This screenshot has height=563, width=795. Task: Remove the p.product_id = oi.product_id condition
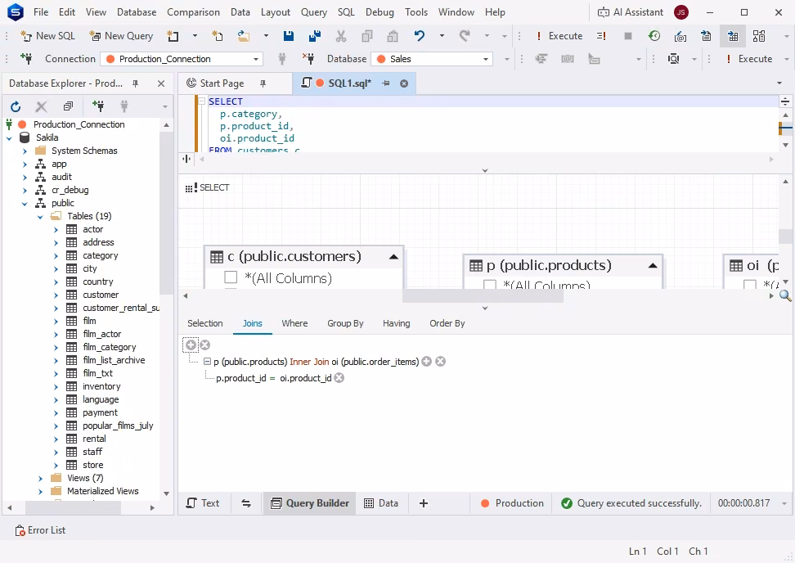339,378
